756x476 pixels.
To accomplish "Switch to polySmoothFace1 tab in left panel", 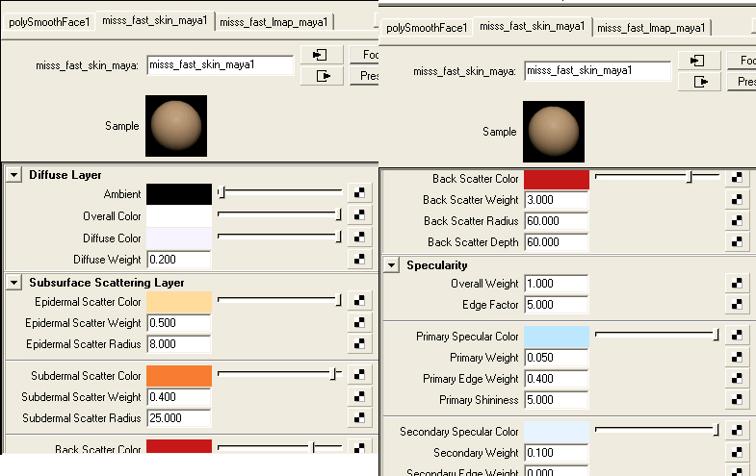I will 49,22.
